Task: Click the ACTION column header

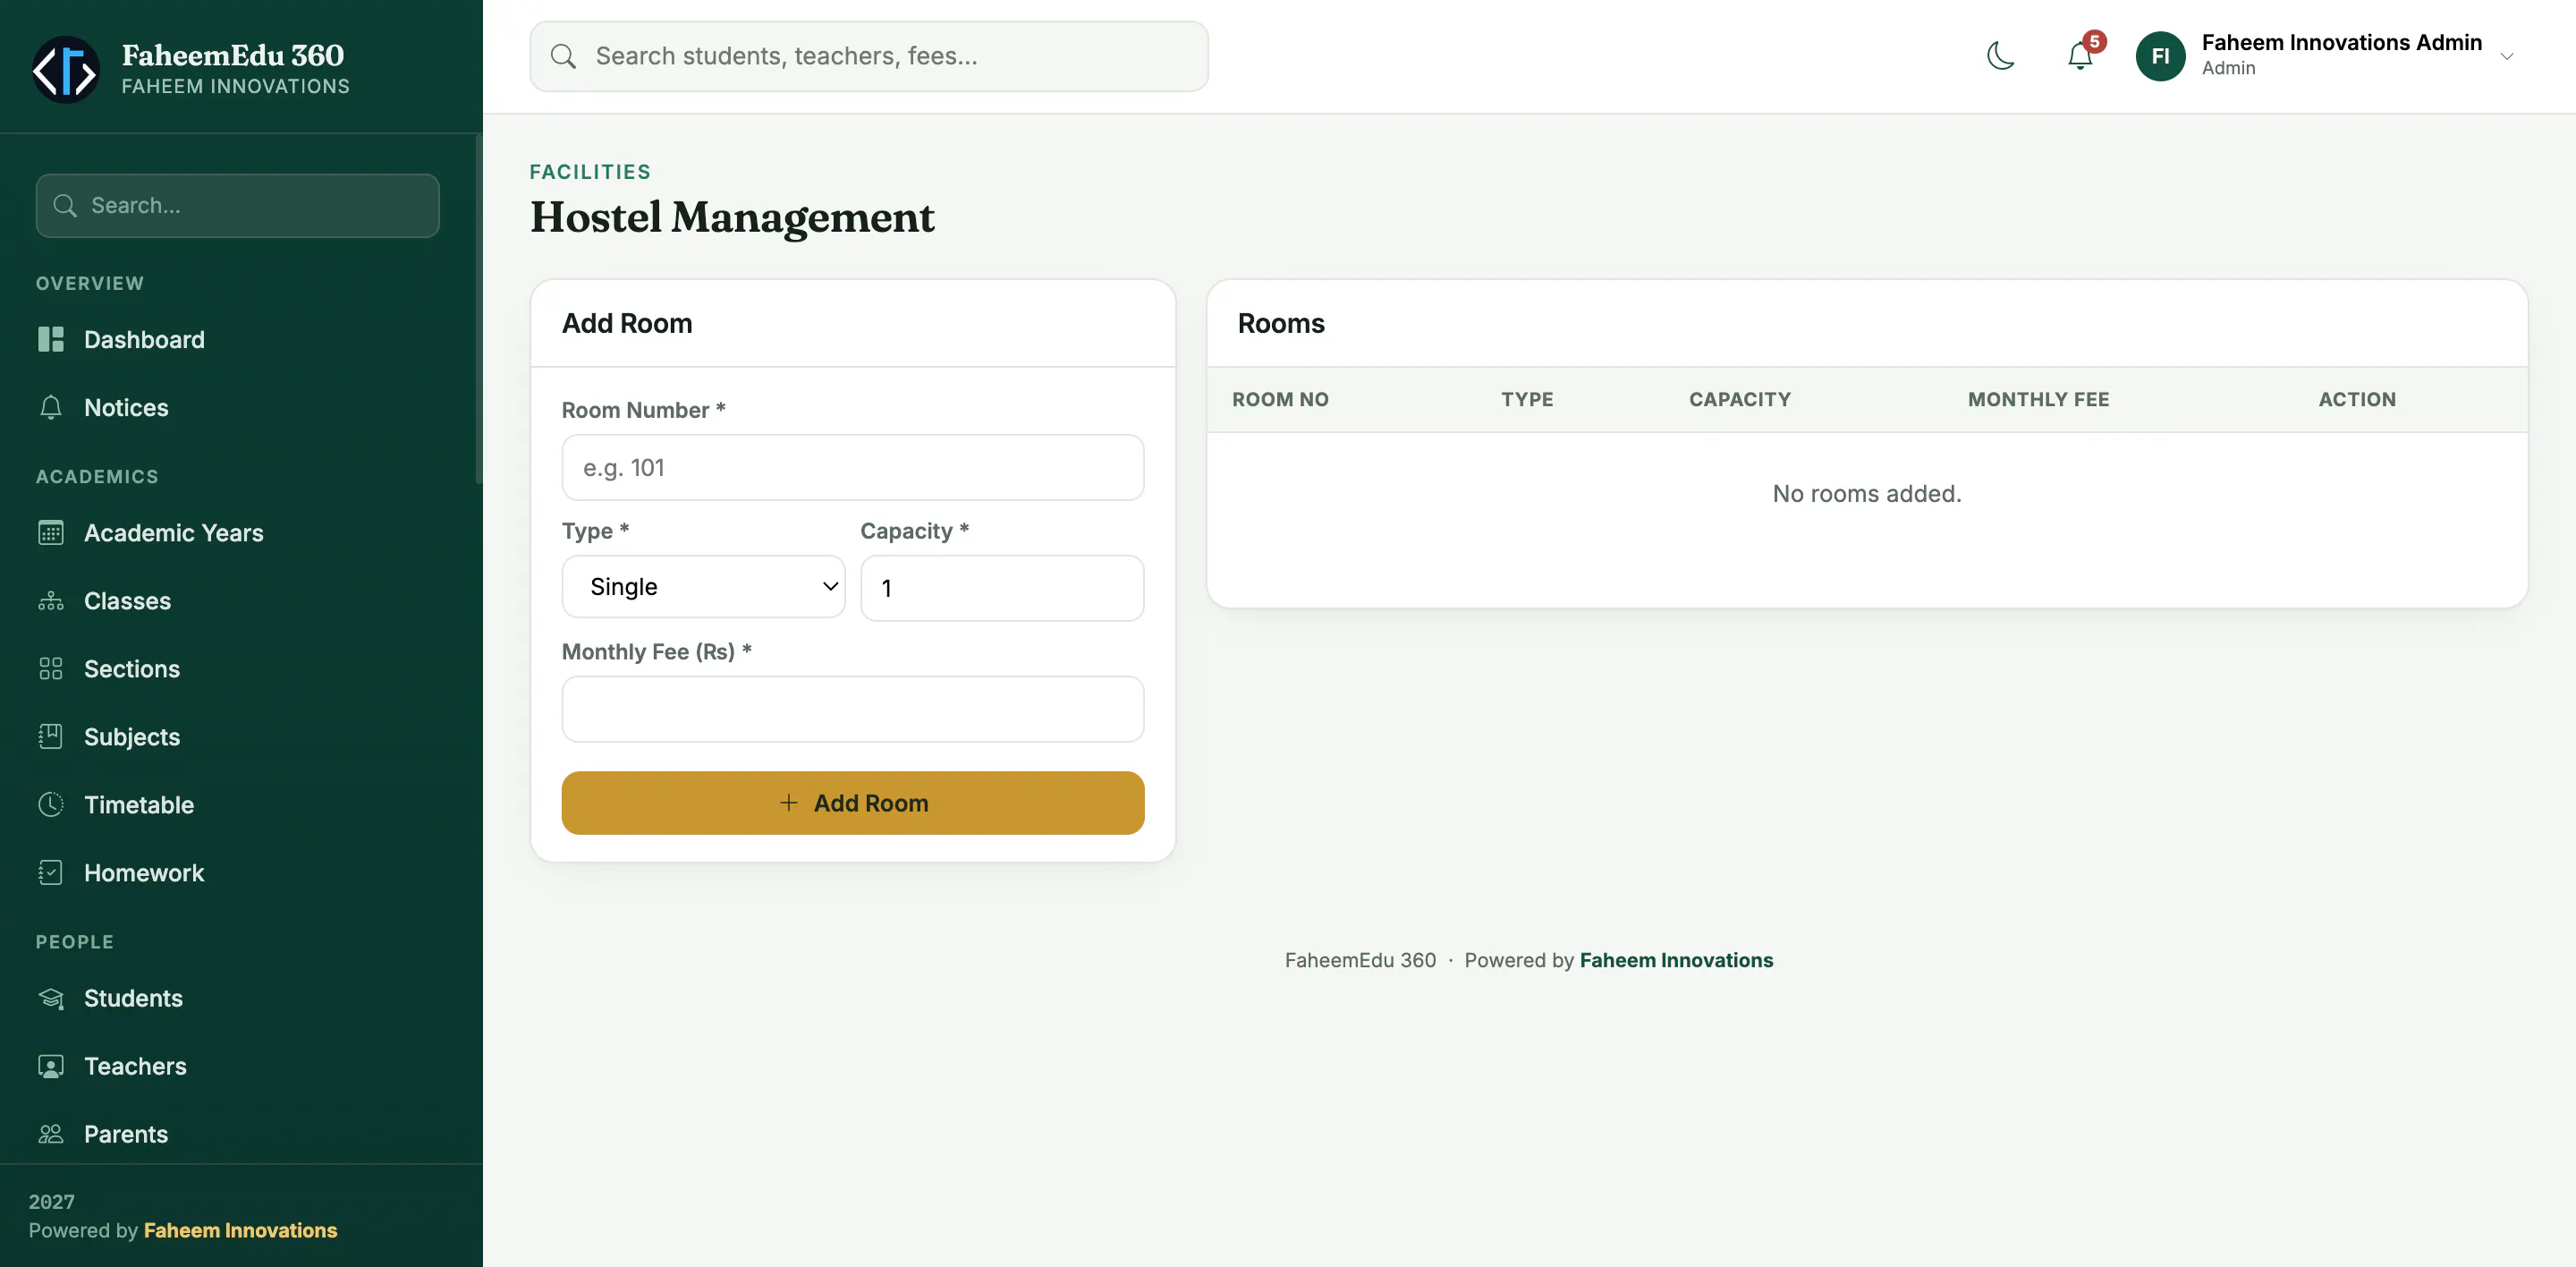Action: [2357, 400]
